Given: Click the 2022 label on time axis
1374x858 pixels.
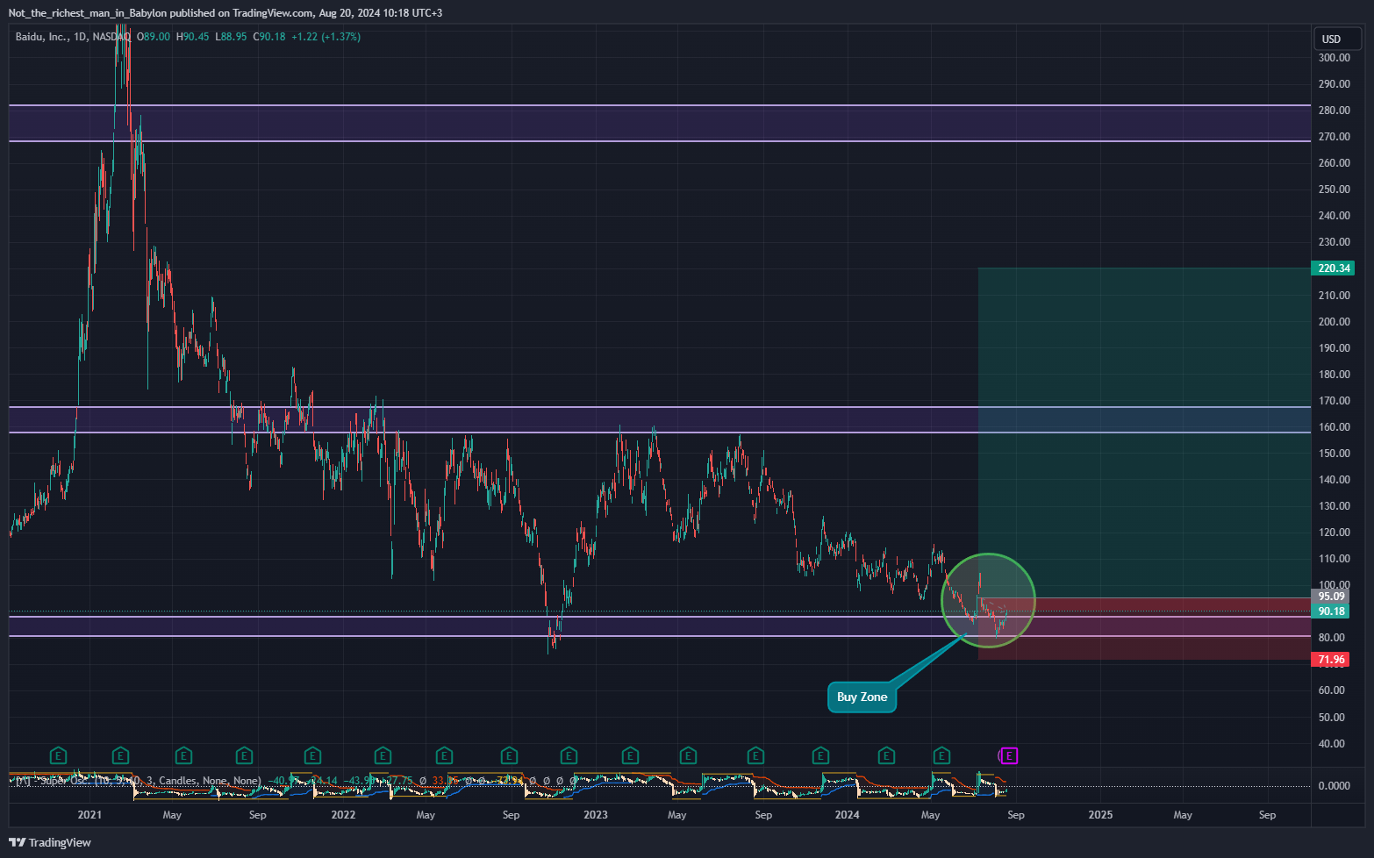Looking at the screenshot, I should click(343, 815).
